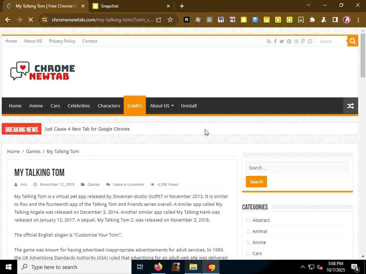
Task: Open File Explorer from the taskbar
Action: [x=193, y=267]
